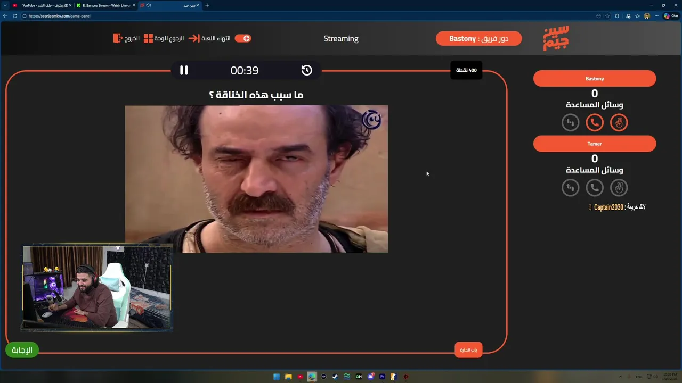Open Steam from the taskbar

click(335, 377)
